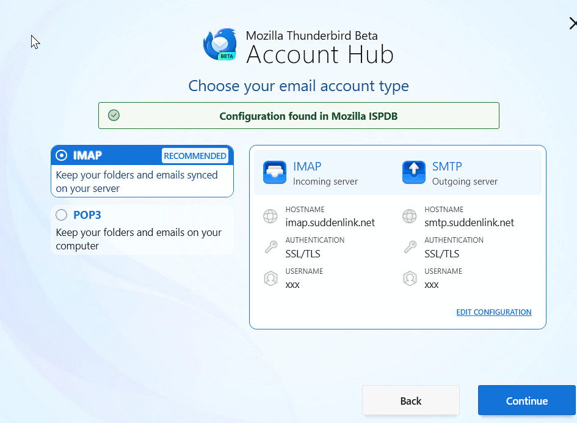
Task: Click the IMAP username value xxx
Action: tap(292, 285)
